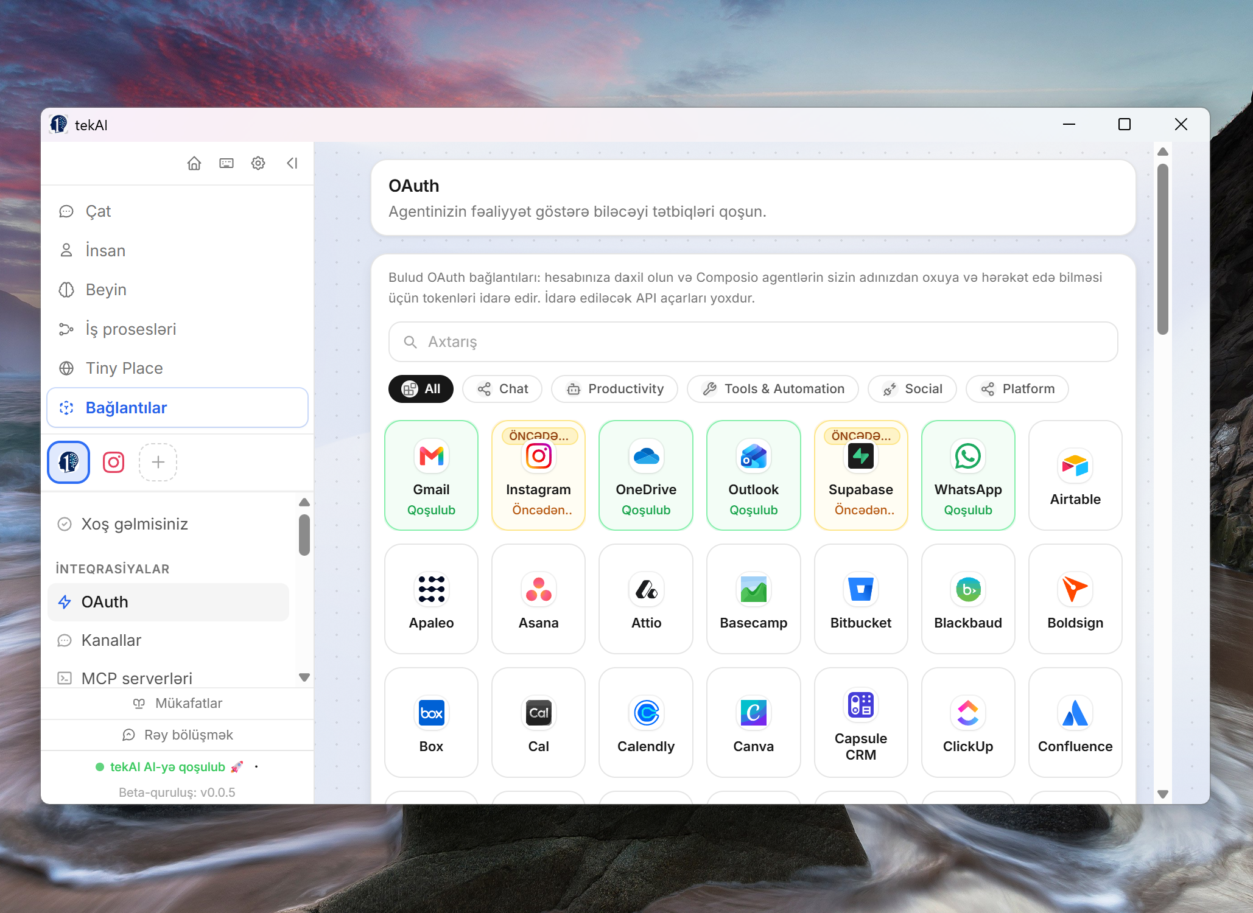This screenshot has height=913, width=1253.
Task: Open the Confluence integration card
Action: (x=1075, y=722)
